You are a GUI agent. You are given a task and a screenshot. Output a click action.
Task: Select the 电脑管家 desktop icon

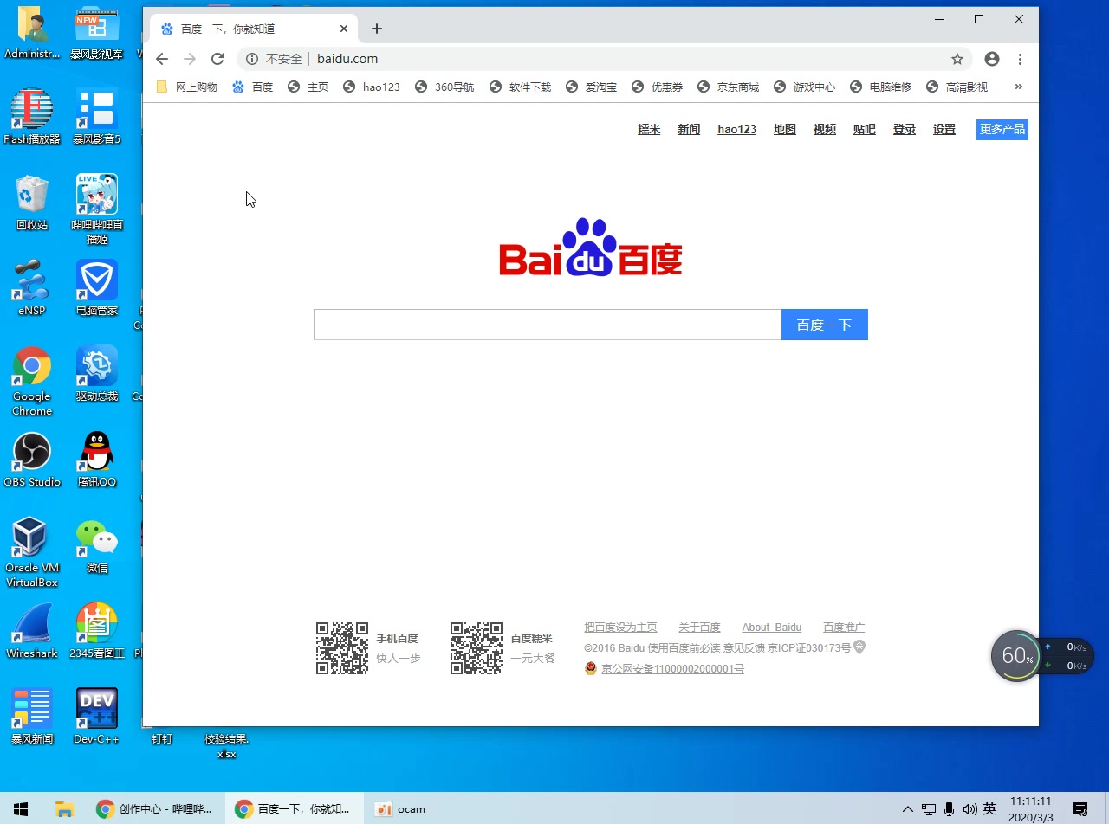click(x=97, y=289)
